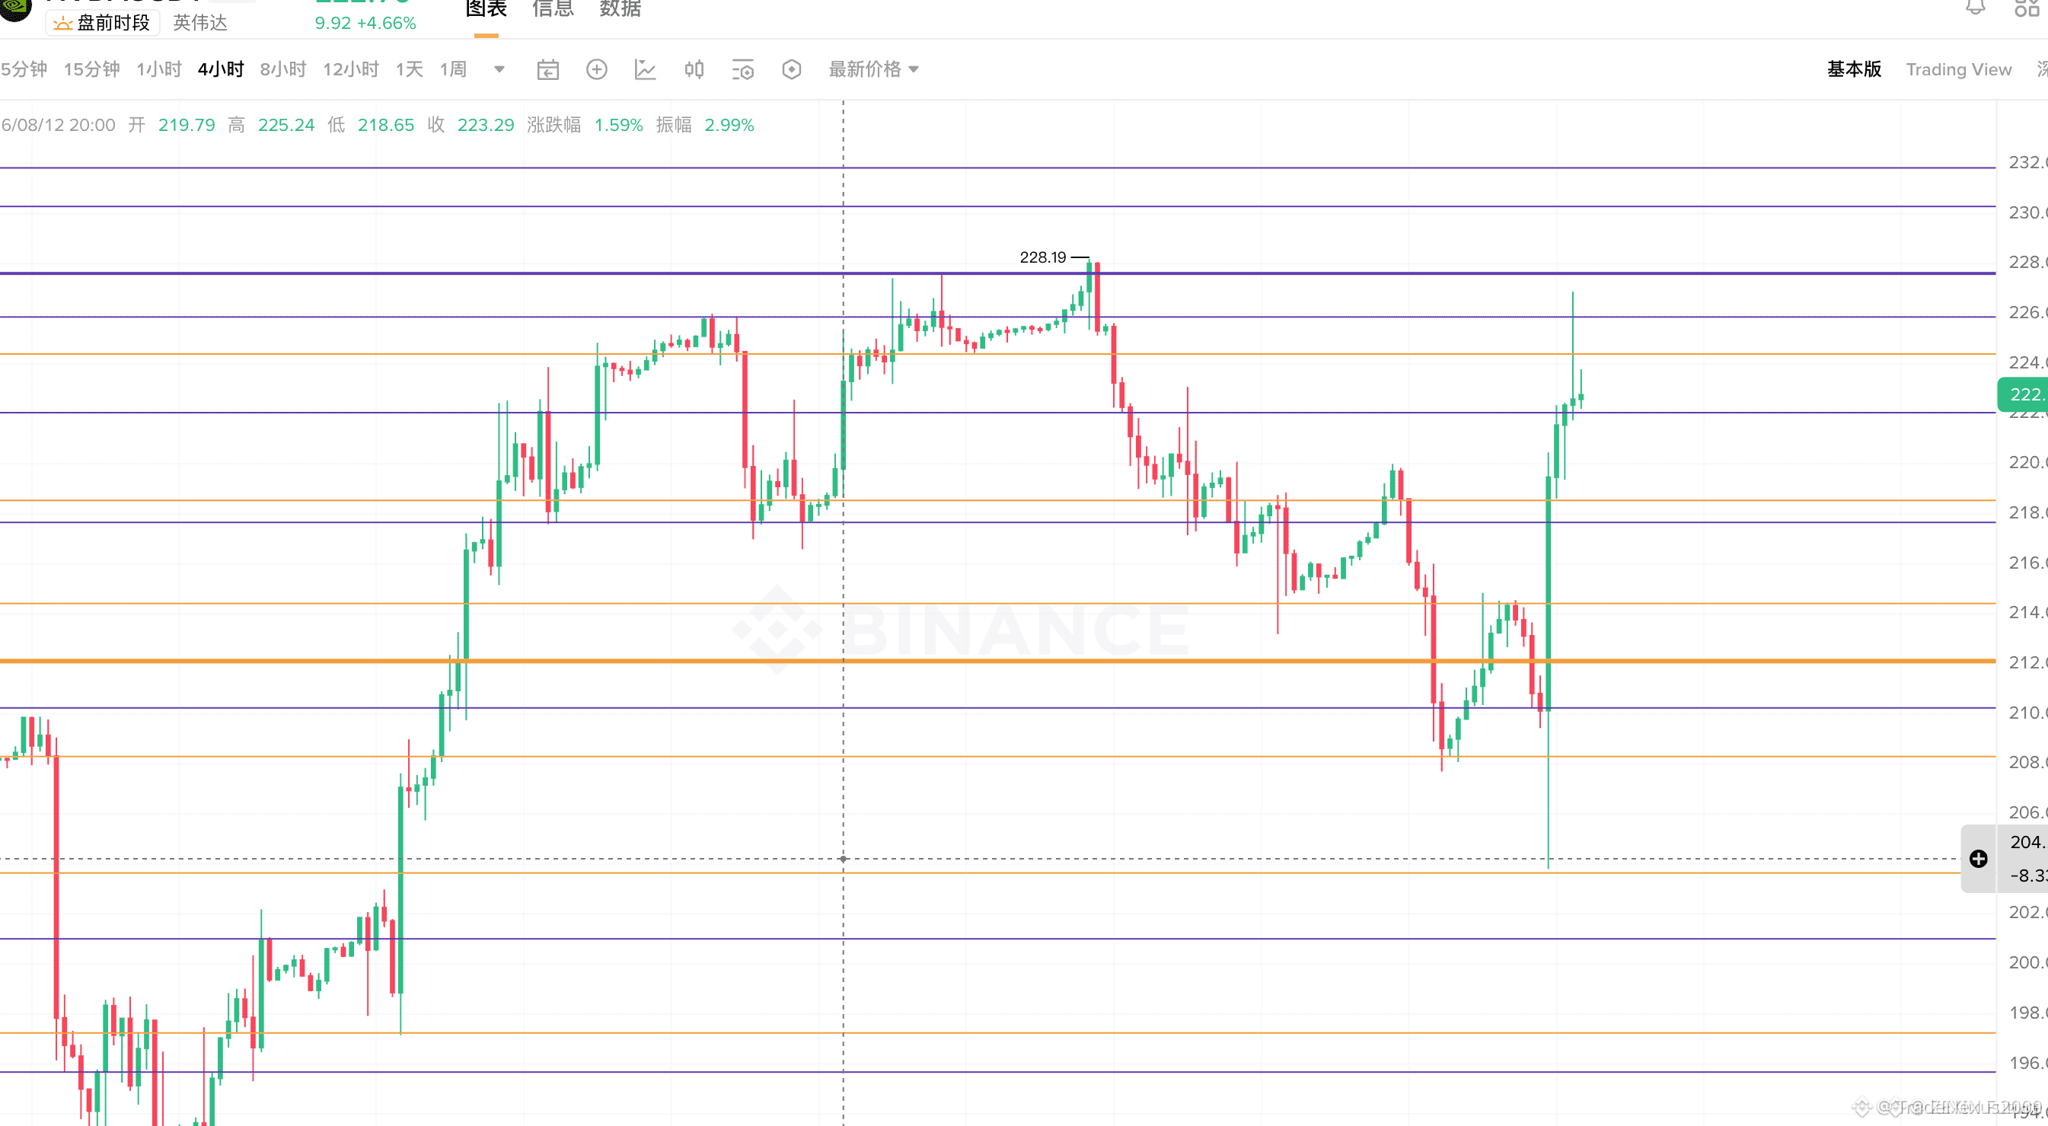2048x1126 pixels.
Task: Select the 1天 interval
Action: pyautogui.click(x=410, y=69)
